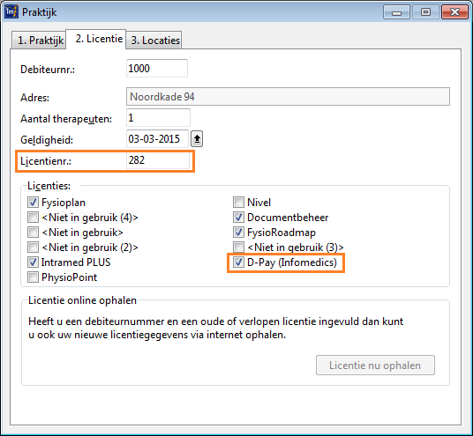Click the Licentie online ophalen heading
This screenshot has height=436, width=473.
82,300
